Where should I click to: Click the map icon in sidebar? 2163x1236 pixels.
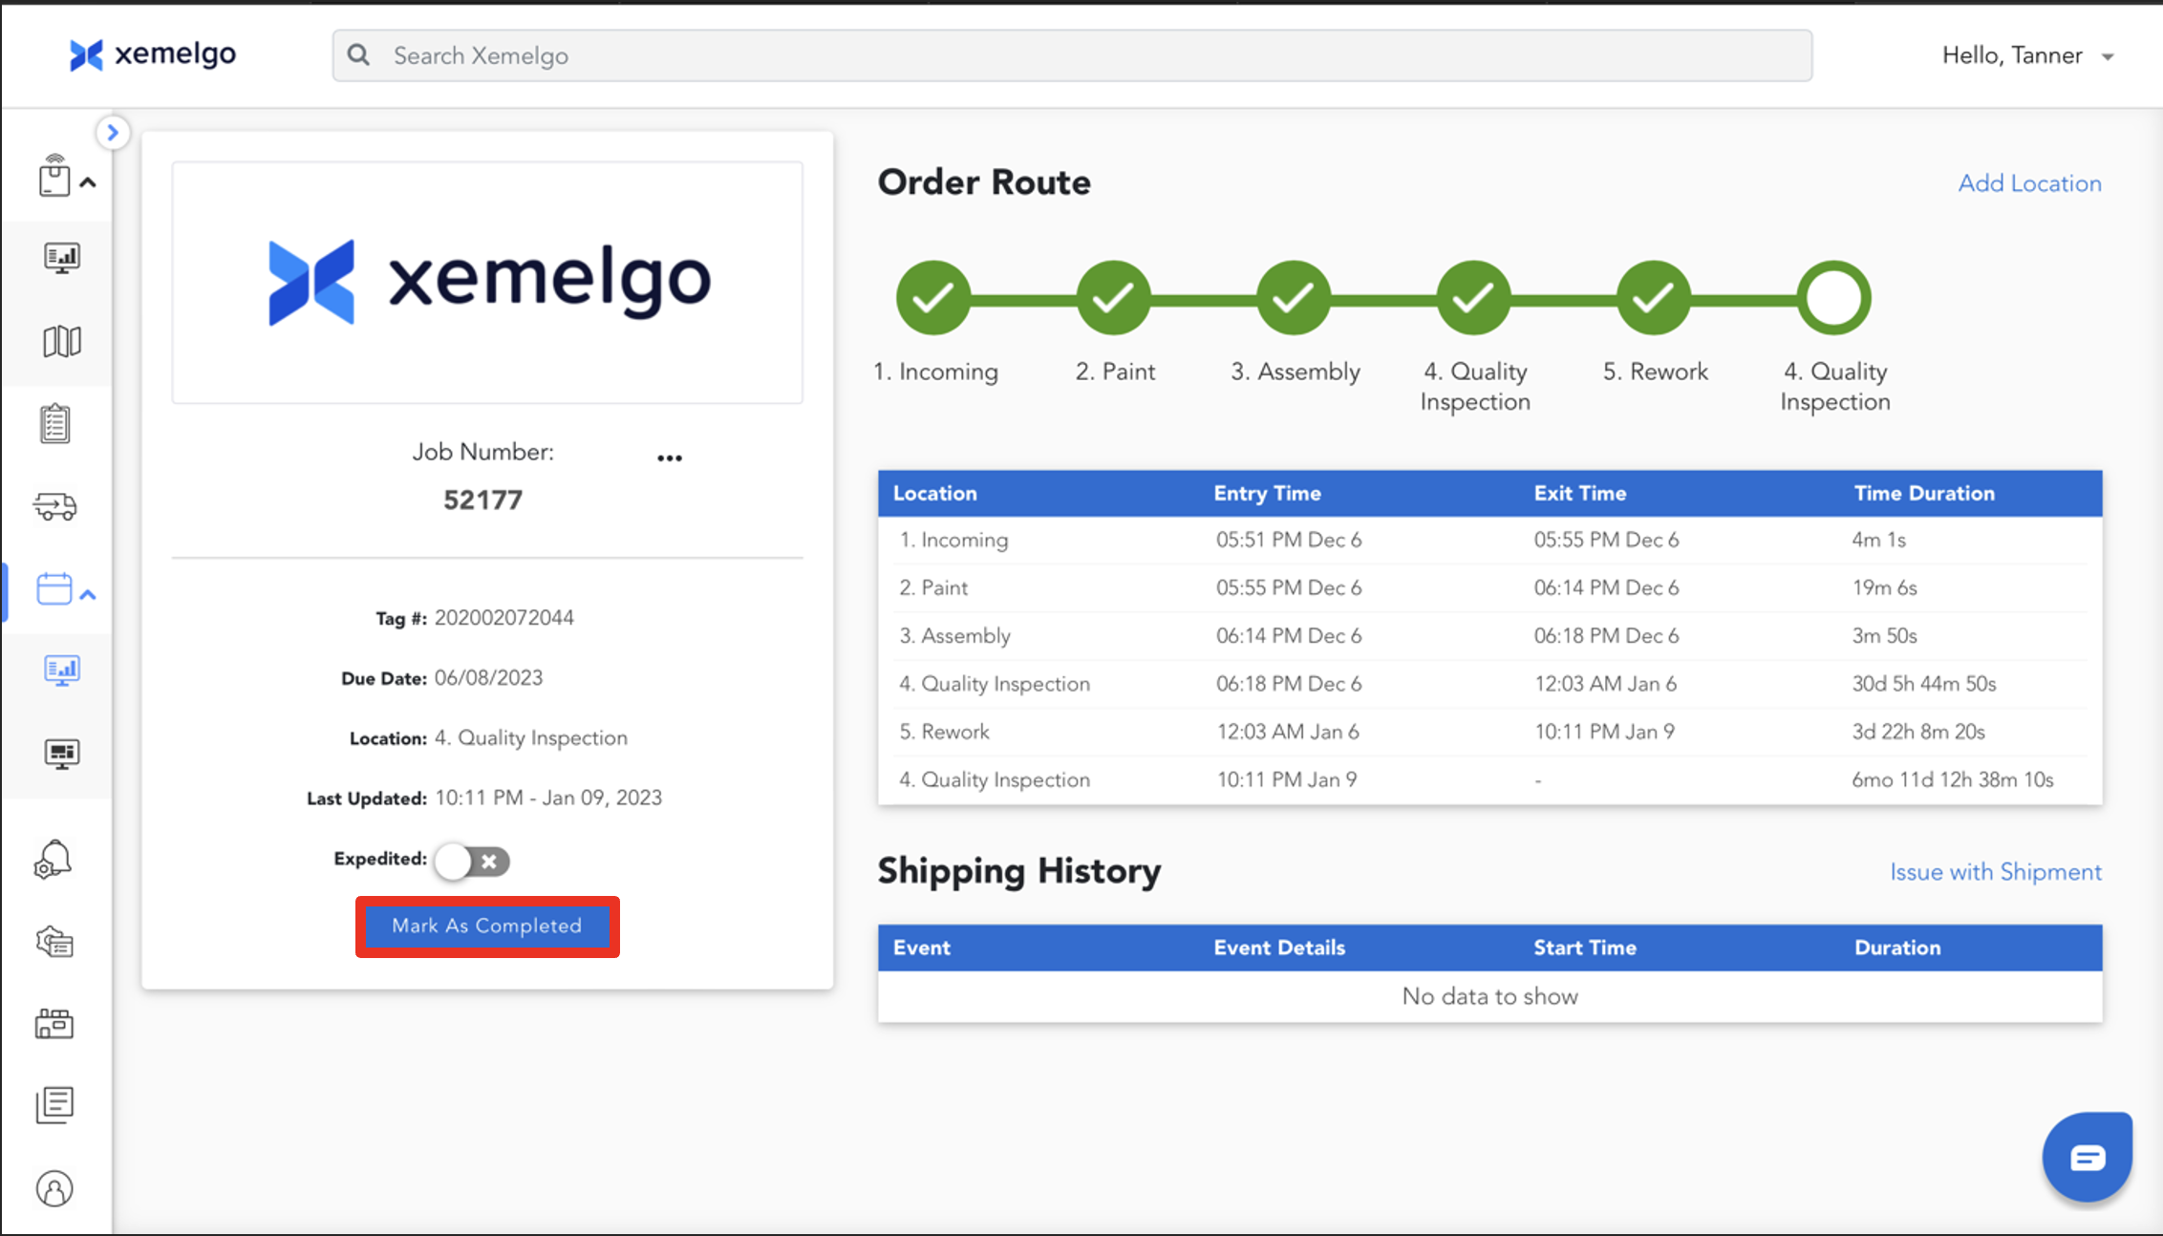click(x=61, y=341)
